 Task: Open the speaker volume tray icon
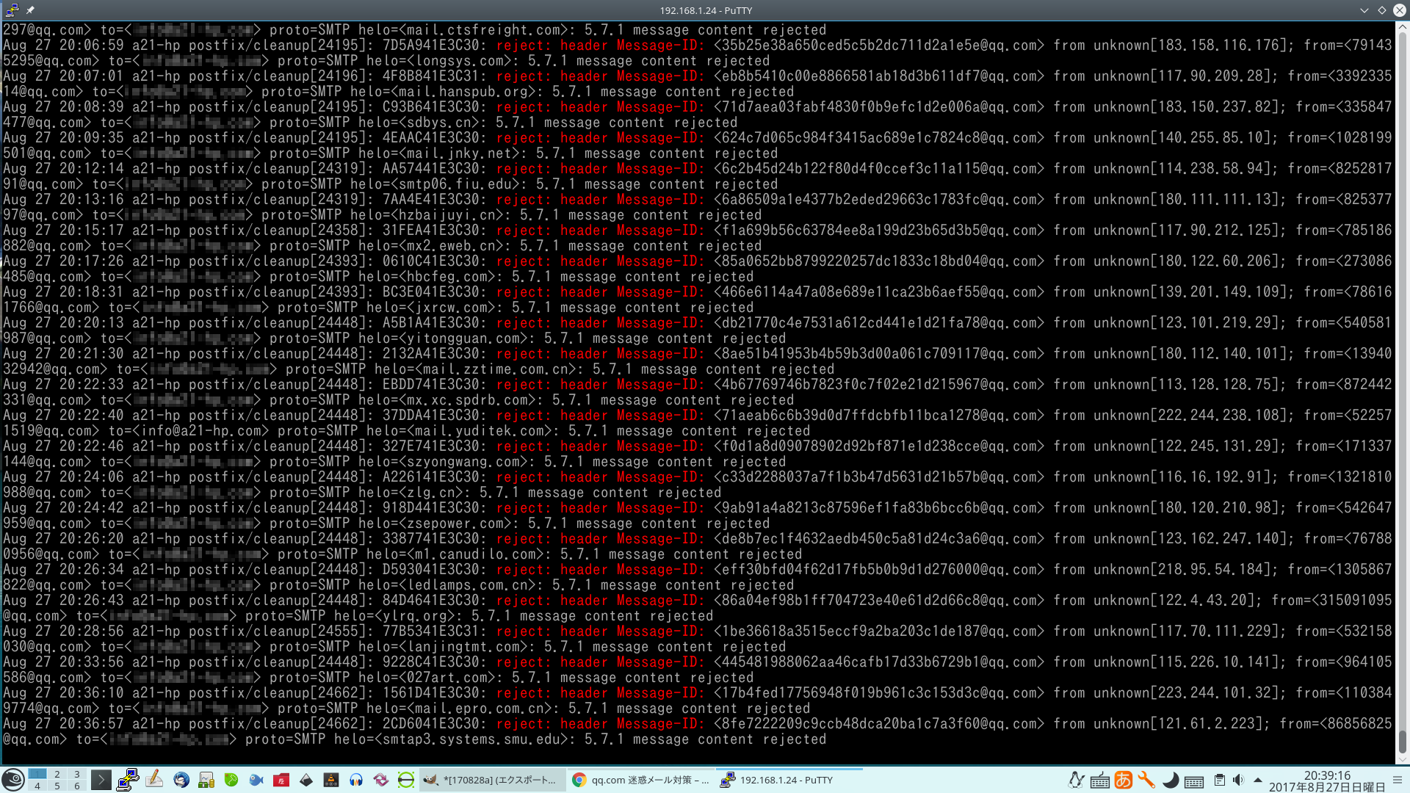coord(1238,780)
